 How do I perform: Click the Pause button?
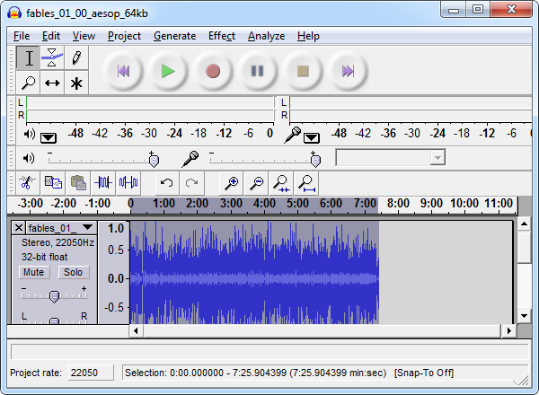258,71
